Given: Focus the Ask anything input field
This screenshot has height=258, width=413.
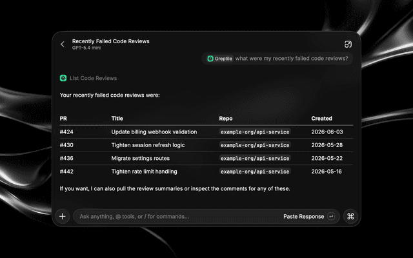Looking at the screenshot, I should click(x=176, y=217).
